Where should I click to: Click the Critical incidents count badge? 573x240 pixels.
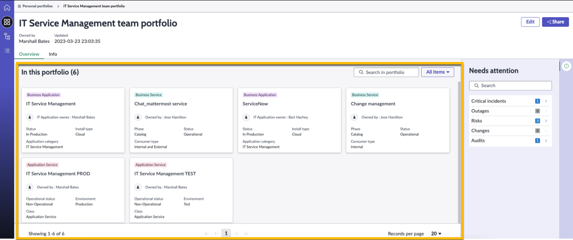[x=537, y=101]
